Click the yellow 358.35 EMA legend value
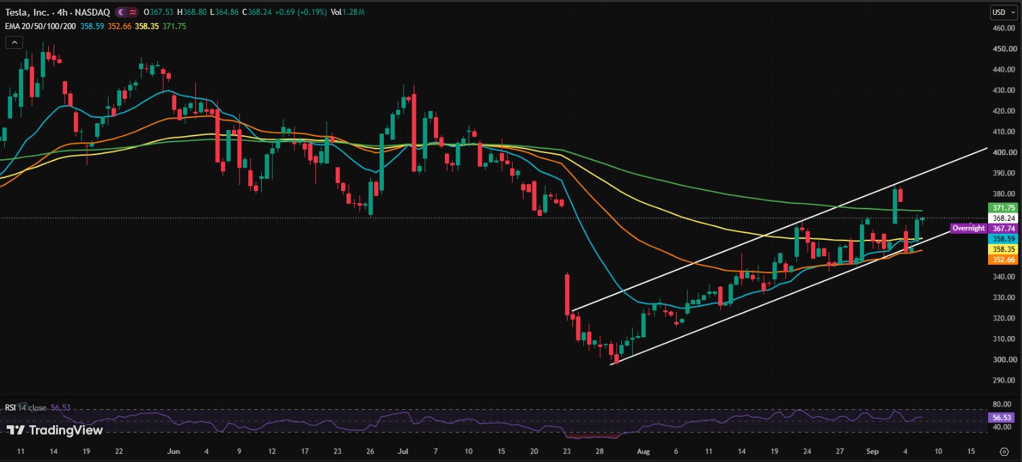The height and width of the screenshot is (462, 1022). (146, 26)
